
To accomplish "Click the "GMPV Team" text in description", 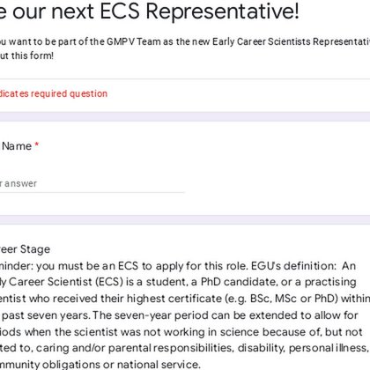I will coord(134,41).
